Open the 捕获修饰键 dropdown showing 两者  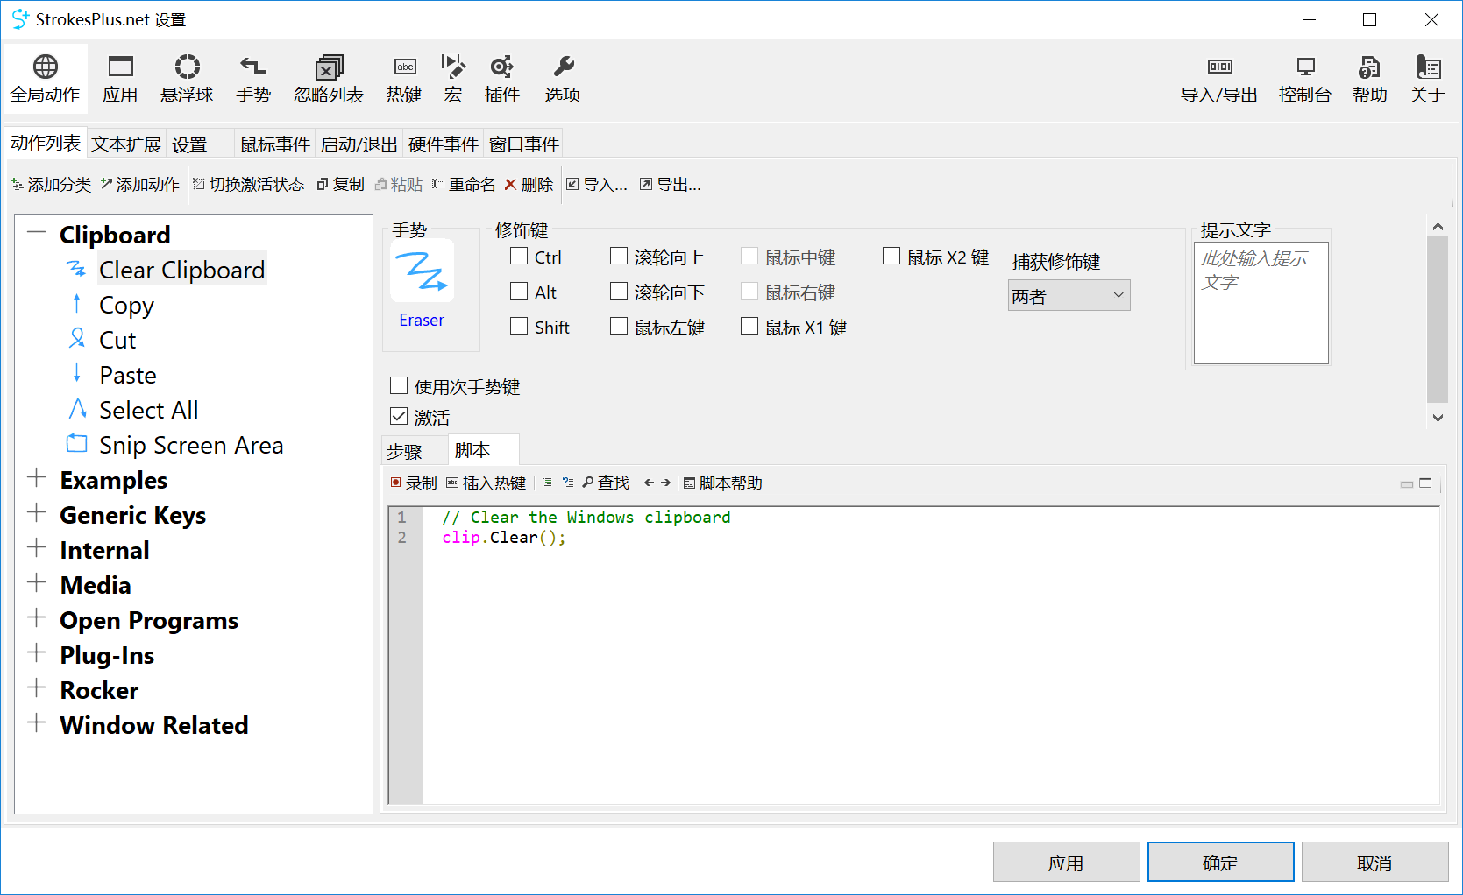point(1069,296)
